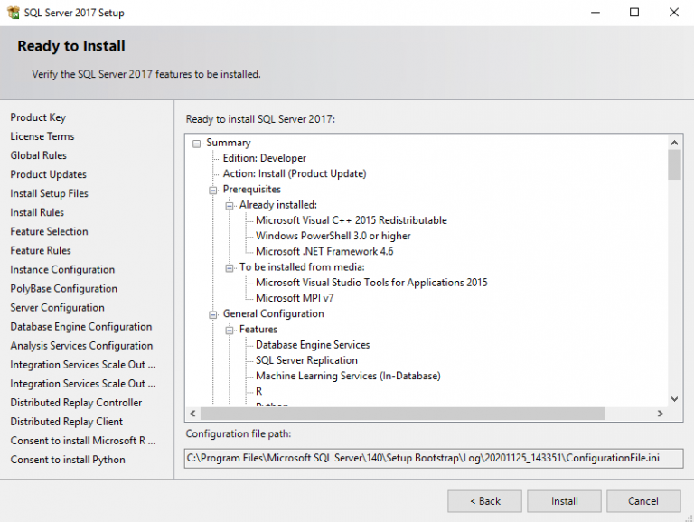694x522 pixels.
Task: Select Windows PowerShell 3.0 or higher row
Action: [x=333, y=237]
